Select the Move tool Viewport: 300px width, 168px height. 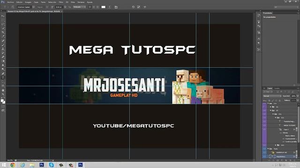point(3,16)
